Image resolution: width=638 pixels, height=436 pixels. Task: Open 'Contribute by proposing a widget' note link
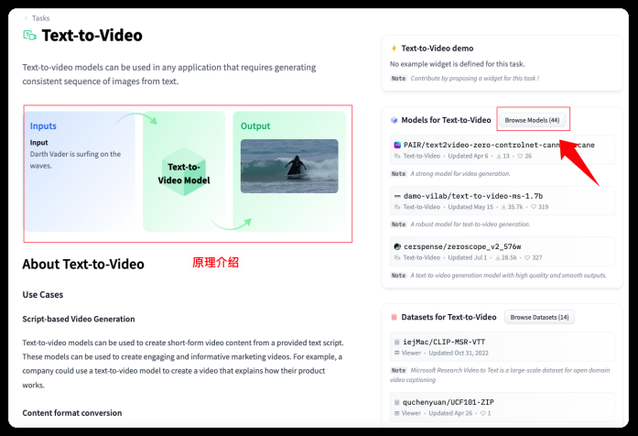coord(474,78)
